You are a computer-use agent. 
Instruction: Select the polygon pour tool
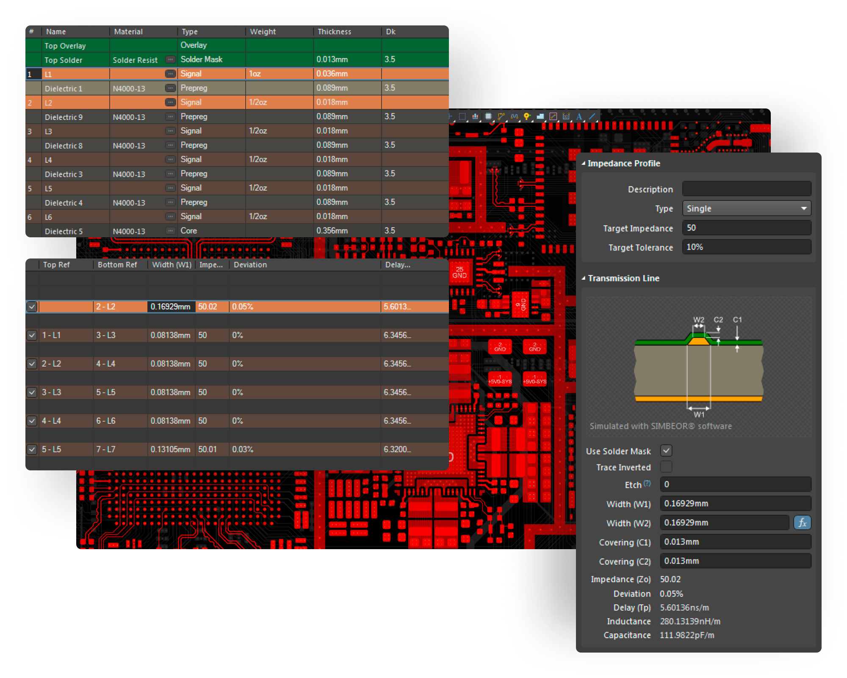(540, 116)
